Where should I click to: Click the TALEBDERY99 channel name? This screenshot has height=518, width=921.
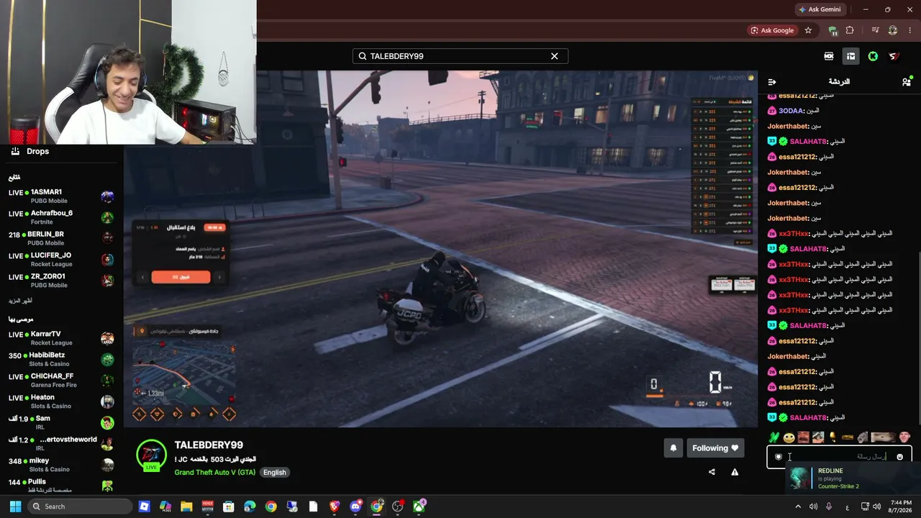coord(209,445)
